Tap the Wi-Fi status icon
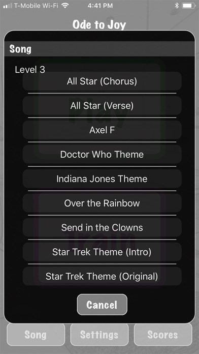199x354 pixels. 65,6
